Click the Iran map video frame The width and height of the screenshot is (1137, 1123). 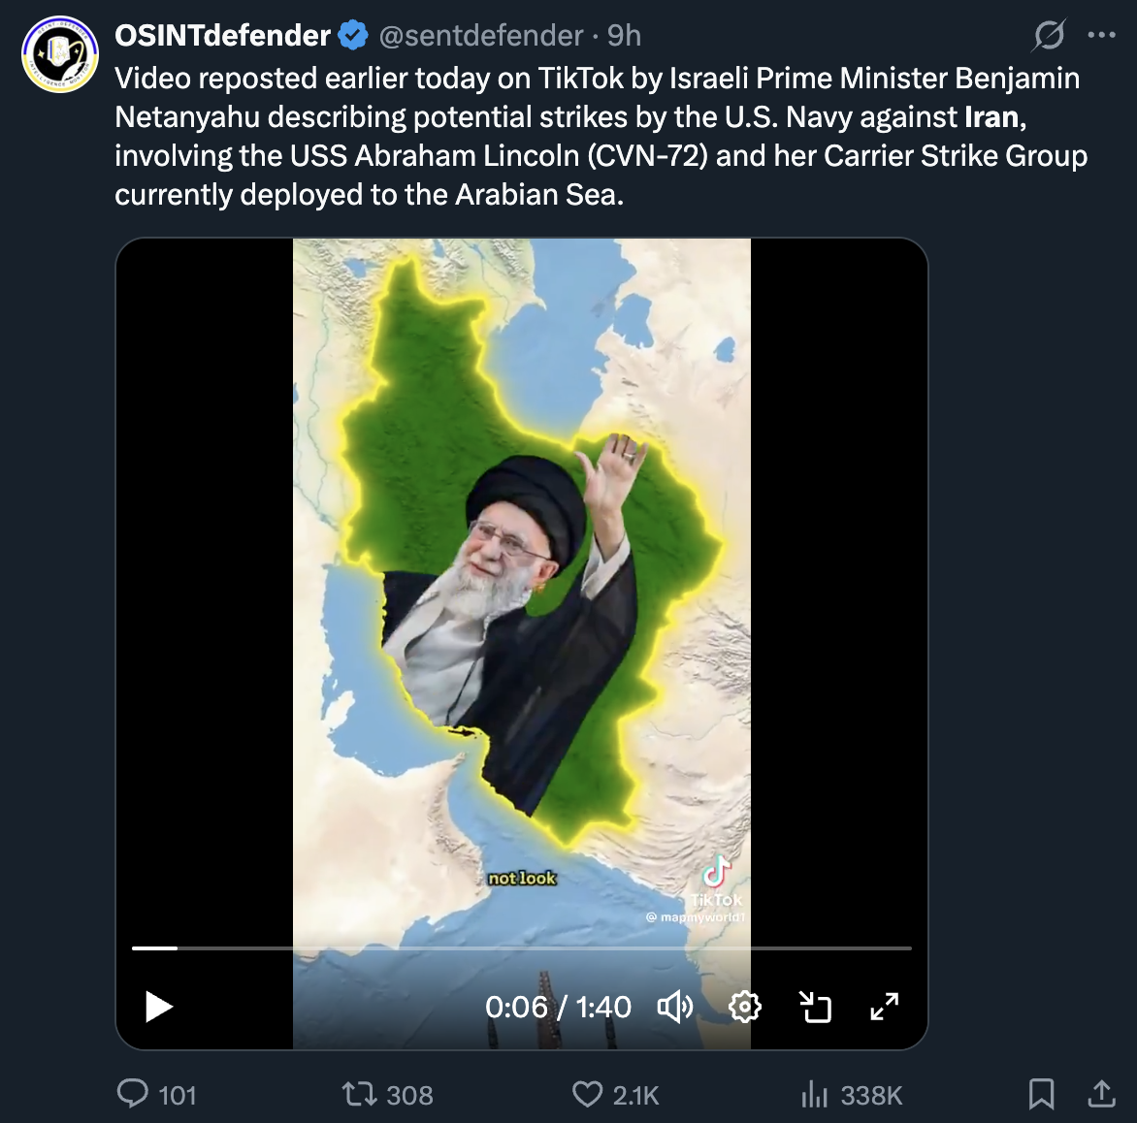pyautogui.click(x=522, y=582)
